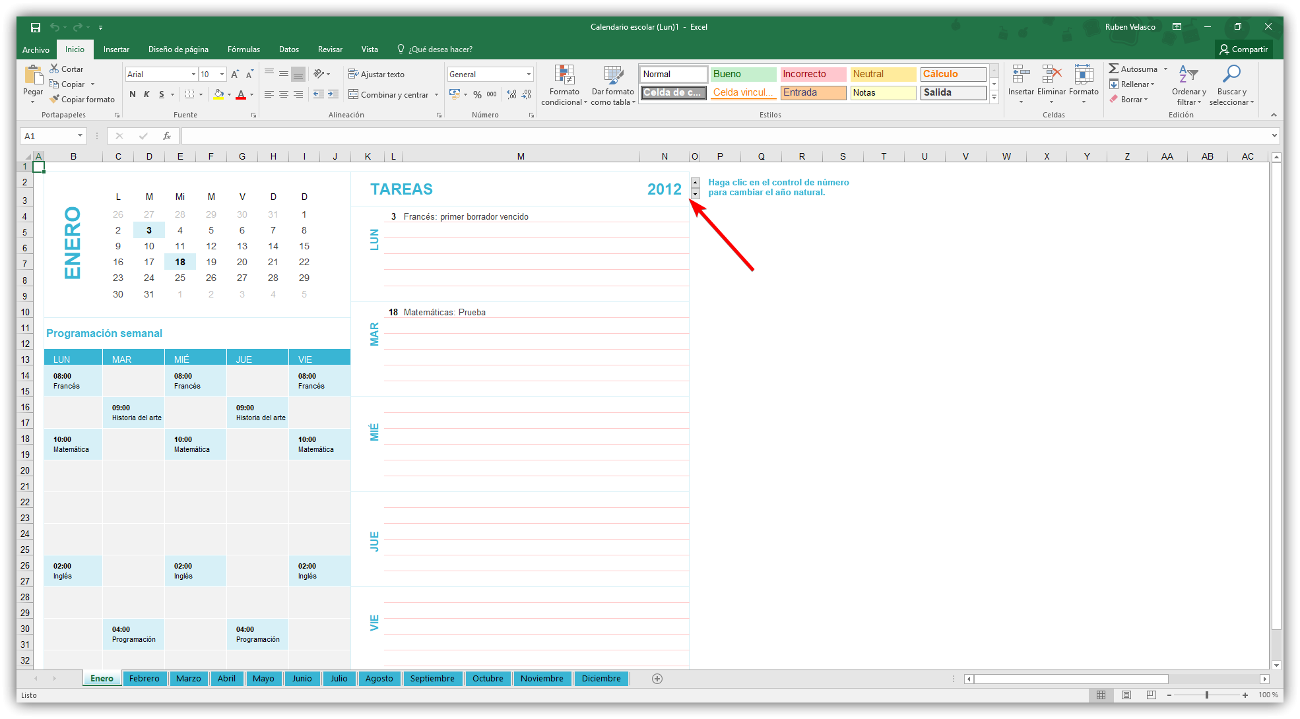Increase the year with the spinner up arrow

pyautogui.click(x=696, y=182)
